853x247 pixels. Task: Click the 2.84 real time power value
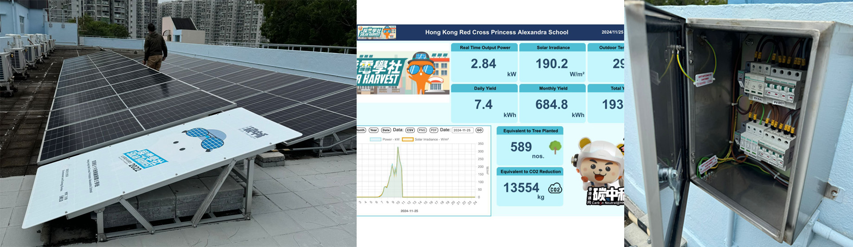[x=483, y=64]
